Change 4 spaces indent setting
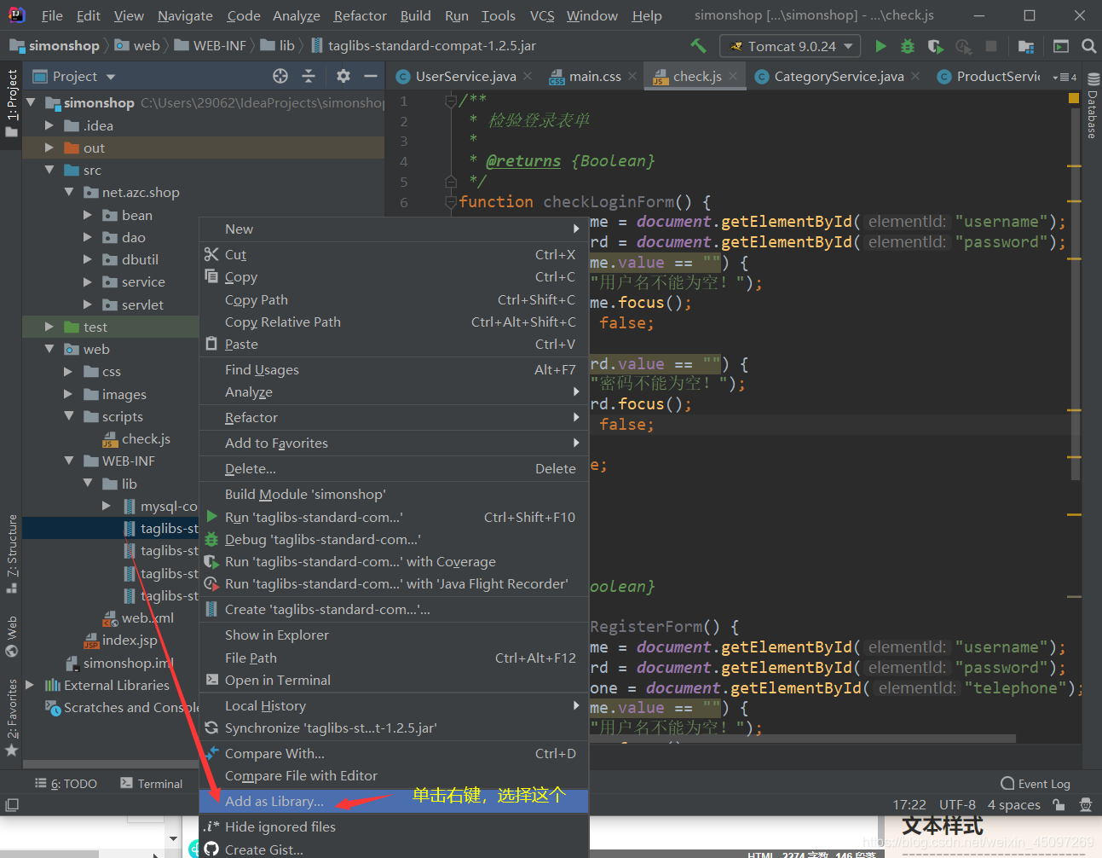 point(1013,804)
